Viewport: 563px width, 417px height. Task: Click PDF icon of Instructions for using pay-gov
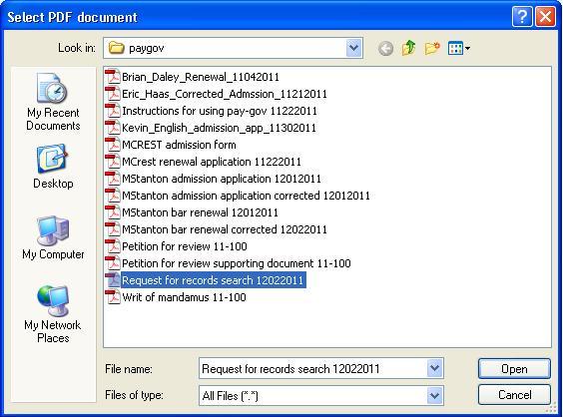click(x=113, y=110)
